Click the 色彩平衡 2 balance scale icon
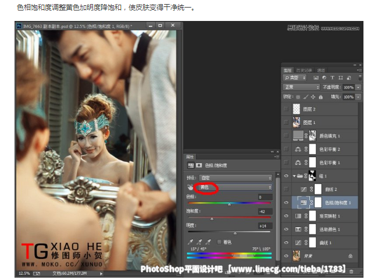Image resolution: width=378 pixels, height=280 pixels. [x=298, y=149]
